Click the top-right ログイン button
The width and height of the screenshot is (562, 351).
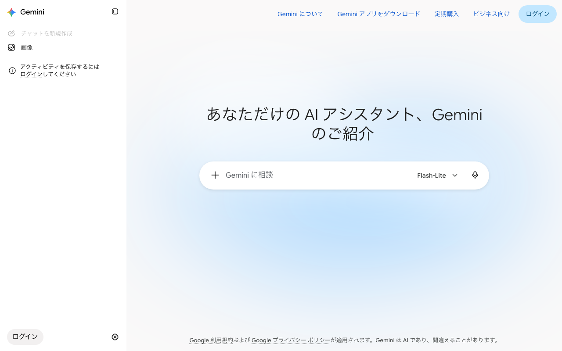(x=537, y=14)
